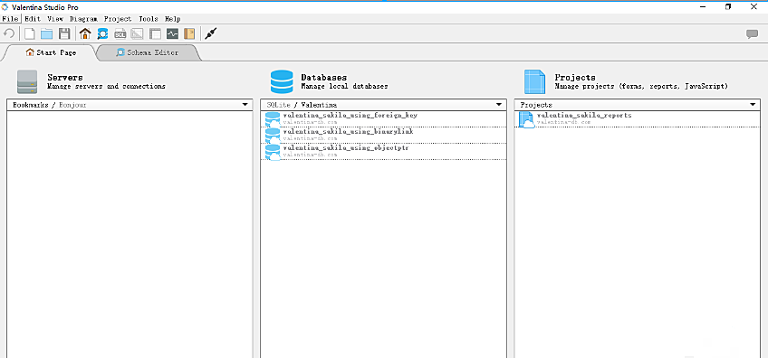The image size is (768, 358).
Task: Open the Schema Editor toolbar icon
Action: (102, 33)
